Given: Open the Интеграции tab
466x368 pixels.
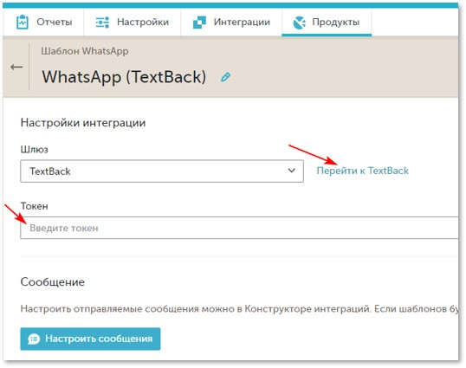Looking at the screenshot, I should (231, 23).
